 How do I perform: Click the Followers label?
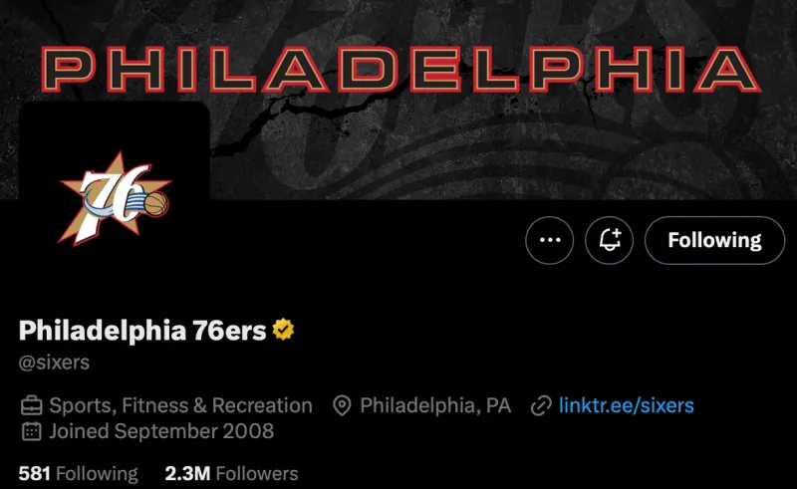pos(257,474)
